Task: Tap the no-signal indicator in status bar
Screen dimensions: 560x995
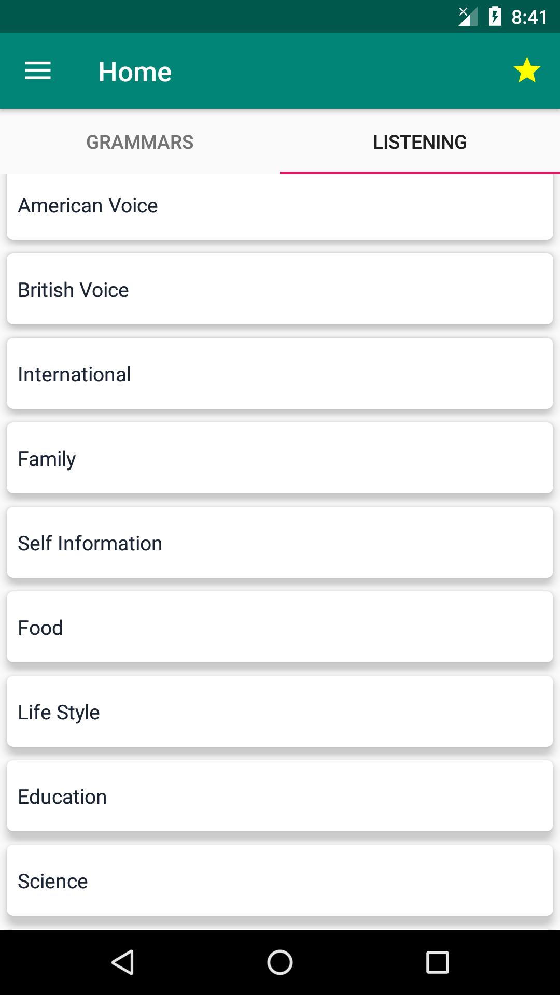Action: (x=468, y=17)
